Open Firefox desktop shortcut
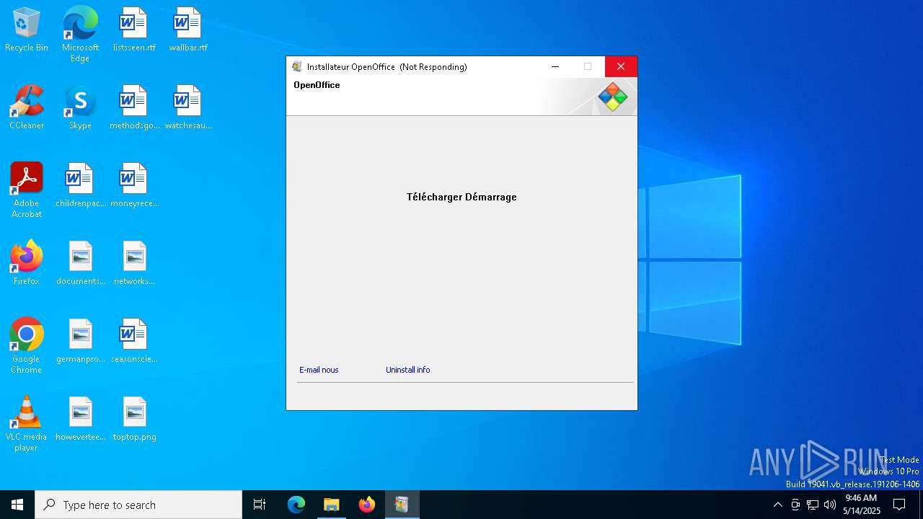 (27, 264)
